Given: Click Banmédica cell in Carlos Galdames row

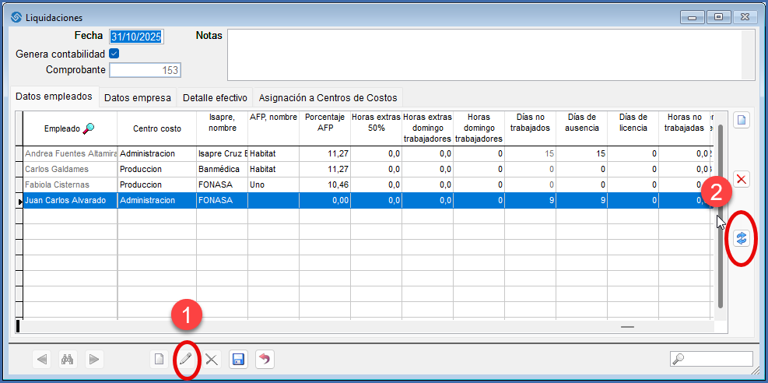Looking at the screenshot, I should [x=222, y=169].
